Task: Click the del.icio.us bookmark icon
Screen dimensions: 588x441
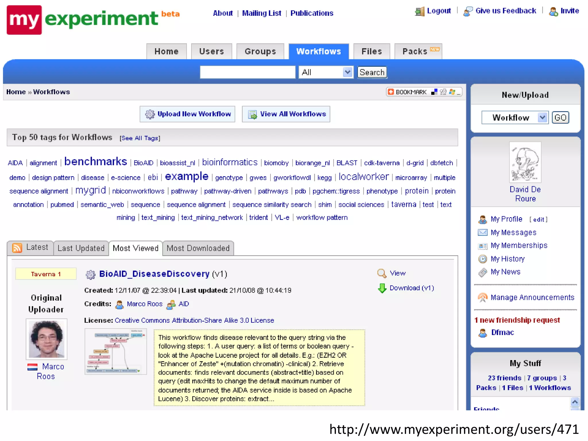Action: click(434, 92)
